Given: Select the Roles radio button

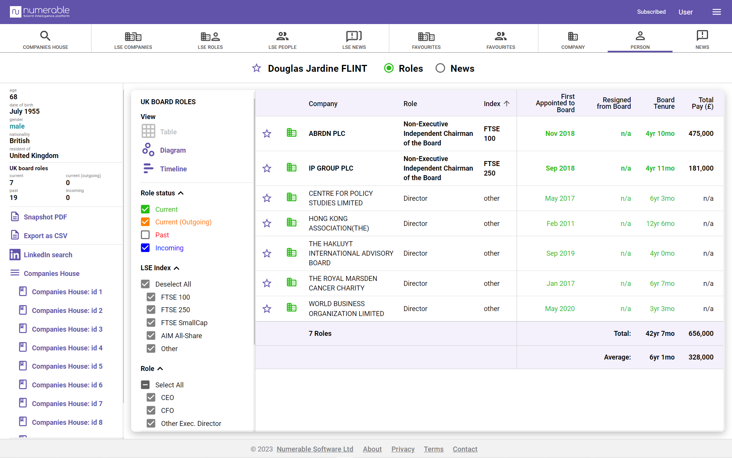Looking at the screenshot, I should 389,68.
